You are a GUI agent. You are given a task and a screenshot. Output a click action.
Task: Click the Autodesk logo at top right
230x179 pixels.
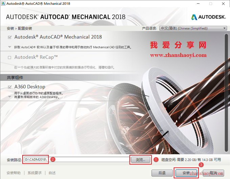point(208,17)
